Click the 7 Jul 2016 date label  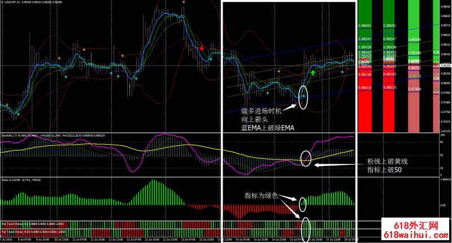(6, 240)
